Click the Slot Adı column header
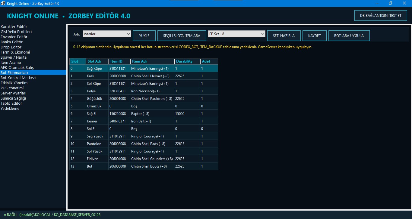Screen dimensions: 412x219 click(97, 61)
